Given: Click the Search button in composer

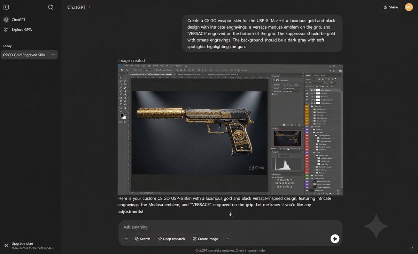Looking at the screenshot, I should (142, 239).
